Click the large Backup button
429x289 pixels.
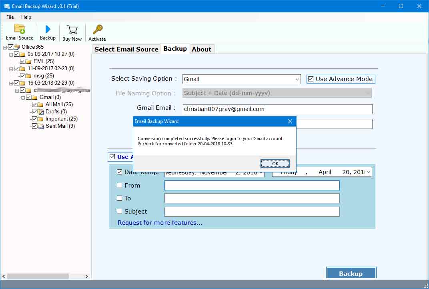(351, 273)
